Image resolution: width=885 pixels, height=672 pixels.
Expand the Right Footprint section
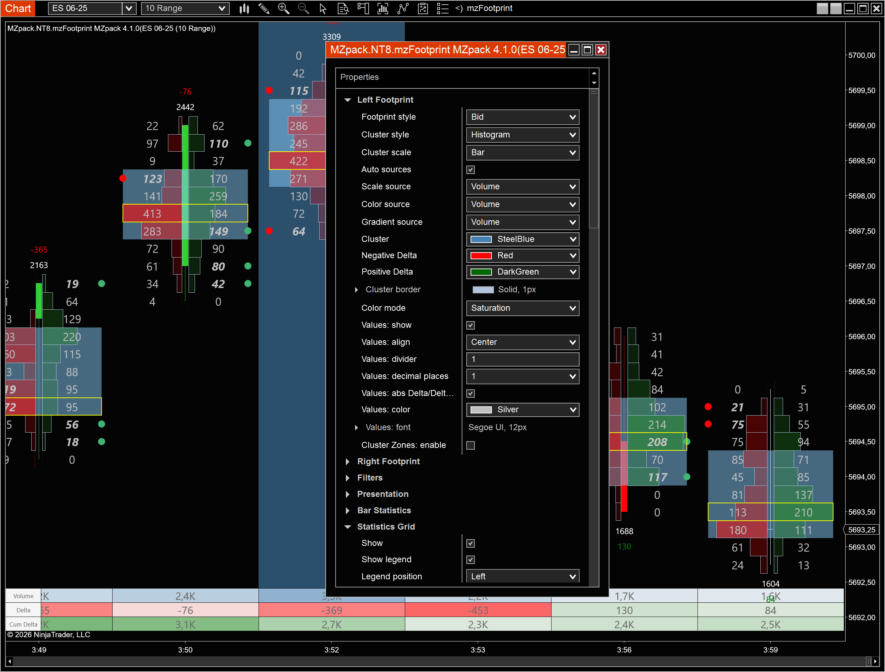[x=348, y=461]
